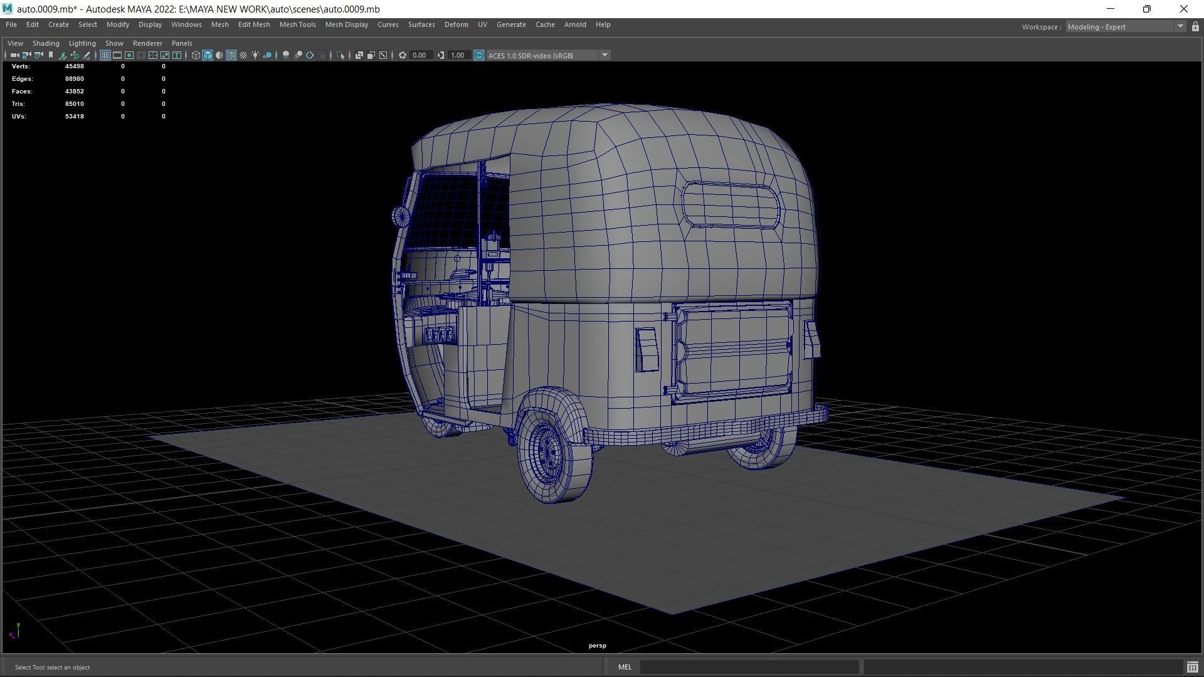This screenshot has width=1204, height=677.
Task: Enable Smooth Shade All cube icon
Action: click(x=208, y=55)
